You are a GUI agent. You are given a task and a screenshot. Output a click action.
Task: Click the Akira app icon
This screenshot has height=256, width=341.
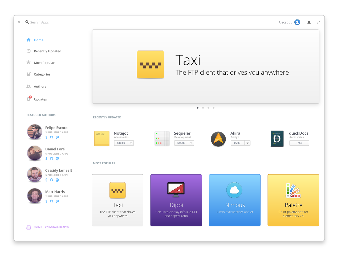(218, 139)
